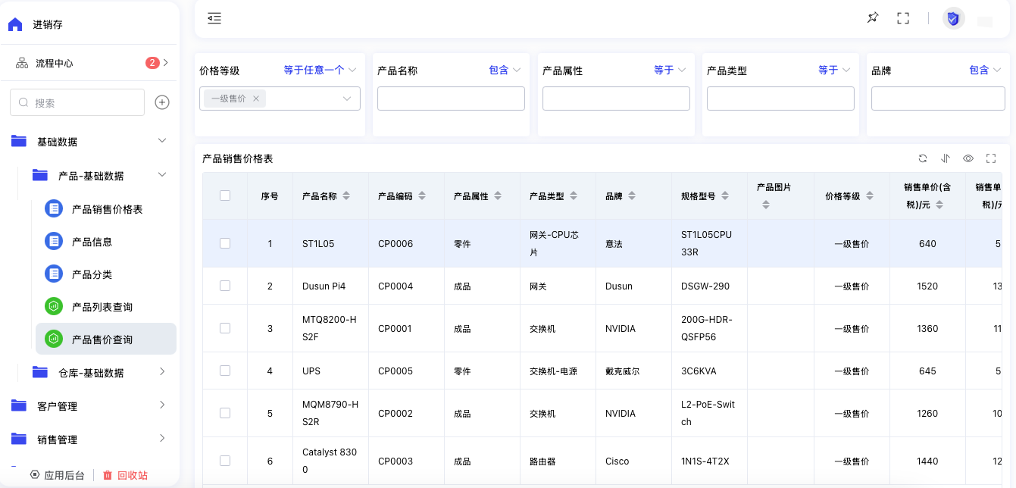Click the blue shield avatar icon

[x=953, y=18]
